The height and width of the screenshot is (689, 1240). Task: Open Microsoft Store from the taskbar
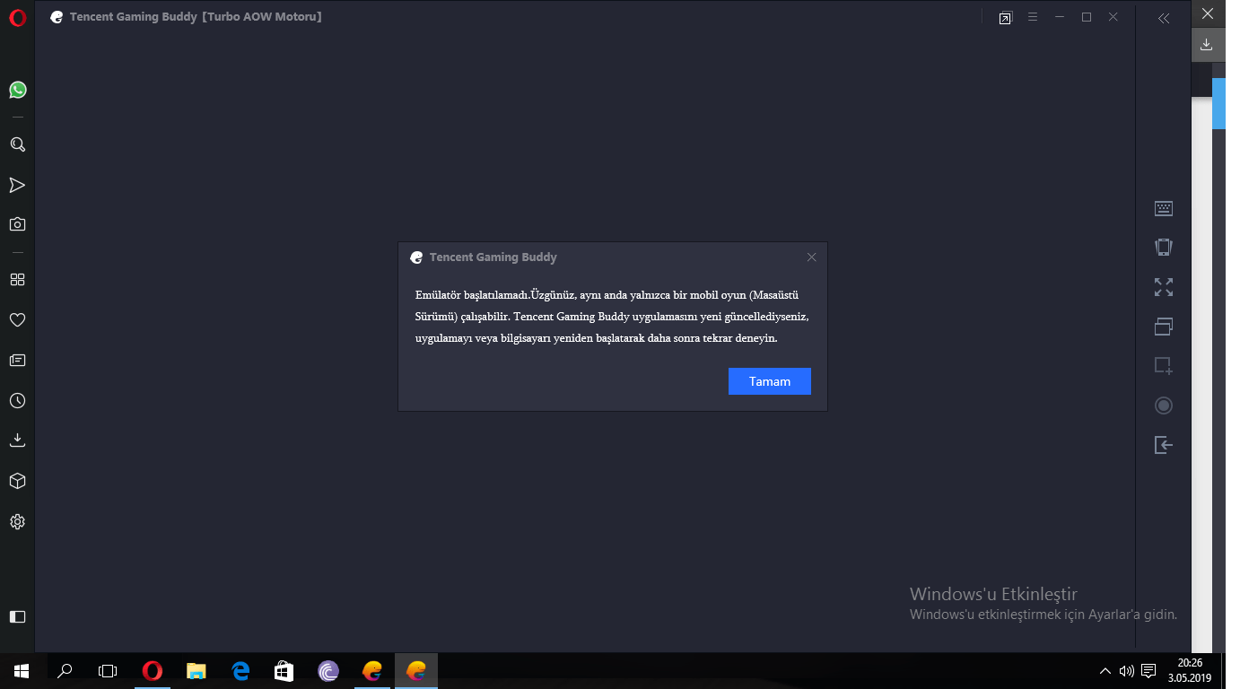284,670
